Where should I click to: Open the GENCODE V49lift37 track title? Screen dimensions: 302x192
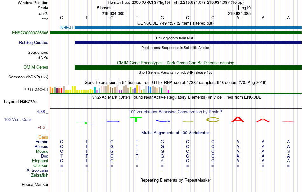click(x=175, y=23)
